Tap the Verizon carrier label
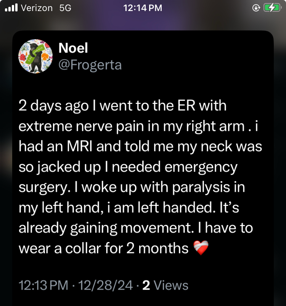The image size is (286, 306). [37, 8]
